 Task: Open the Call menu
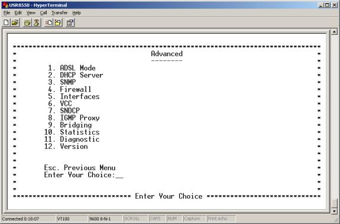43,13
